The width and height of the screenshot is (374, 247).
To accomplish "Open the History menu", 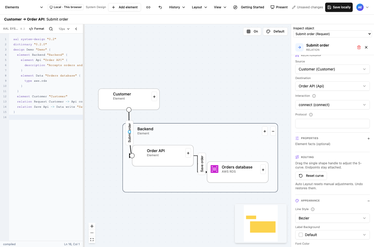I will click(177, 7).
